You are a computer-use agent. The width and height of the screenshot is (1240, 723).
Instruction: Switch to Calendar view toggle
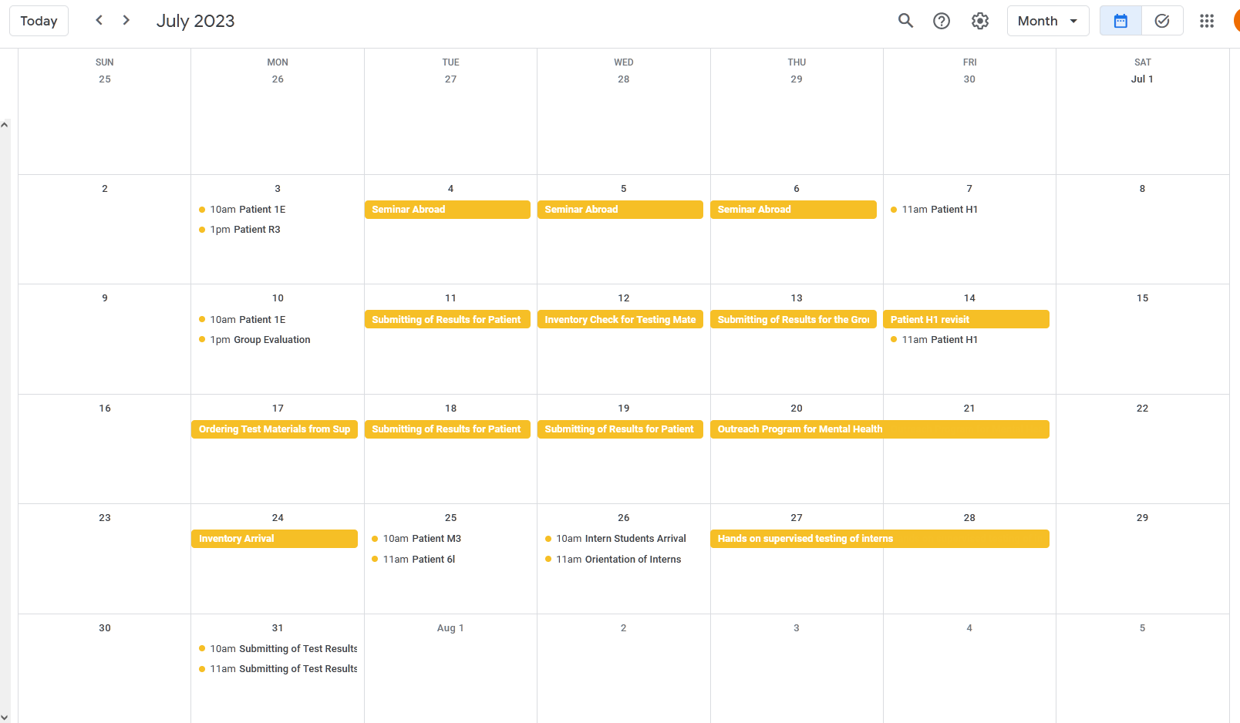coord(1120,21)
